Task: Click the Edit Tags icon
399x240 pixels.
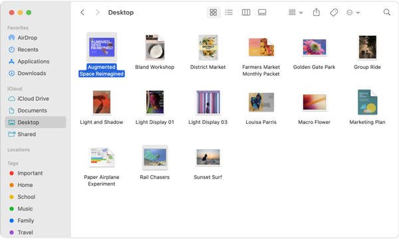Action: coord(334,12)
